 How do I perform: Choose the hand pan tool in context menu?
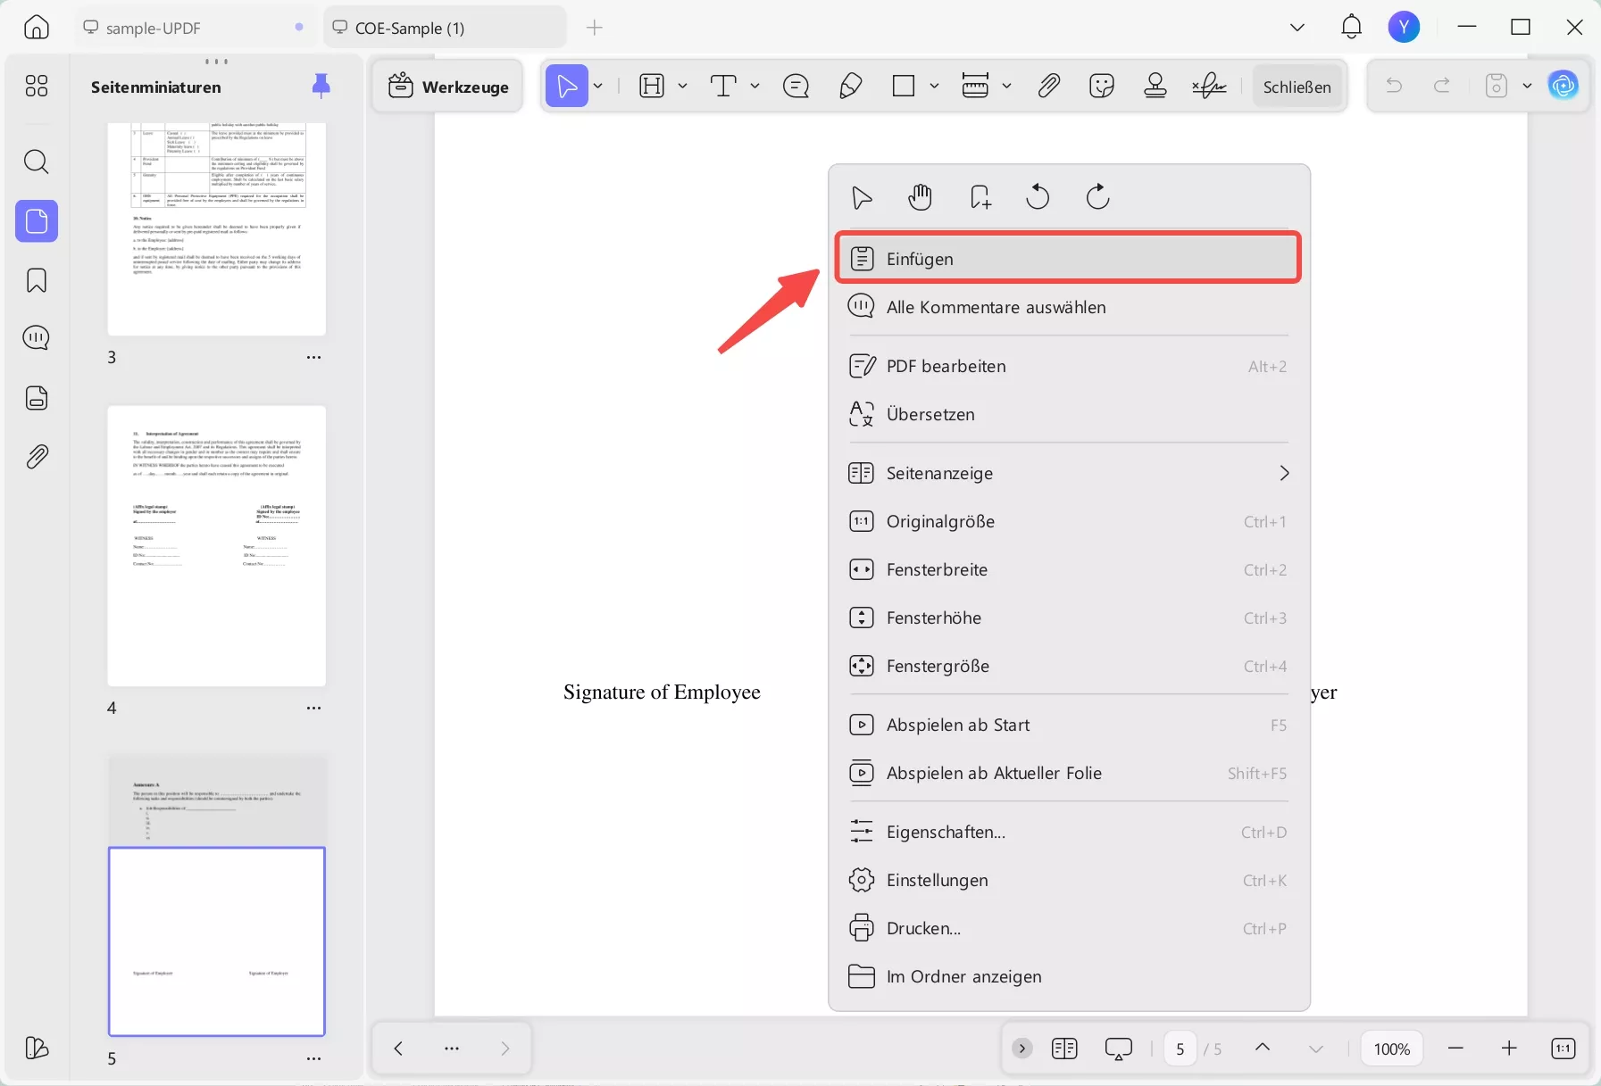921,197
